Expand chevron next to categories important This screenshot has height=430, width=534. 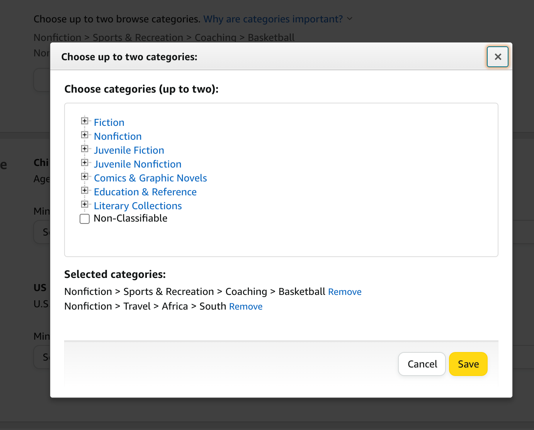tap(350, 19)
